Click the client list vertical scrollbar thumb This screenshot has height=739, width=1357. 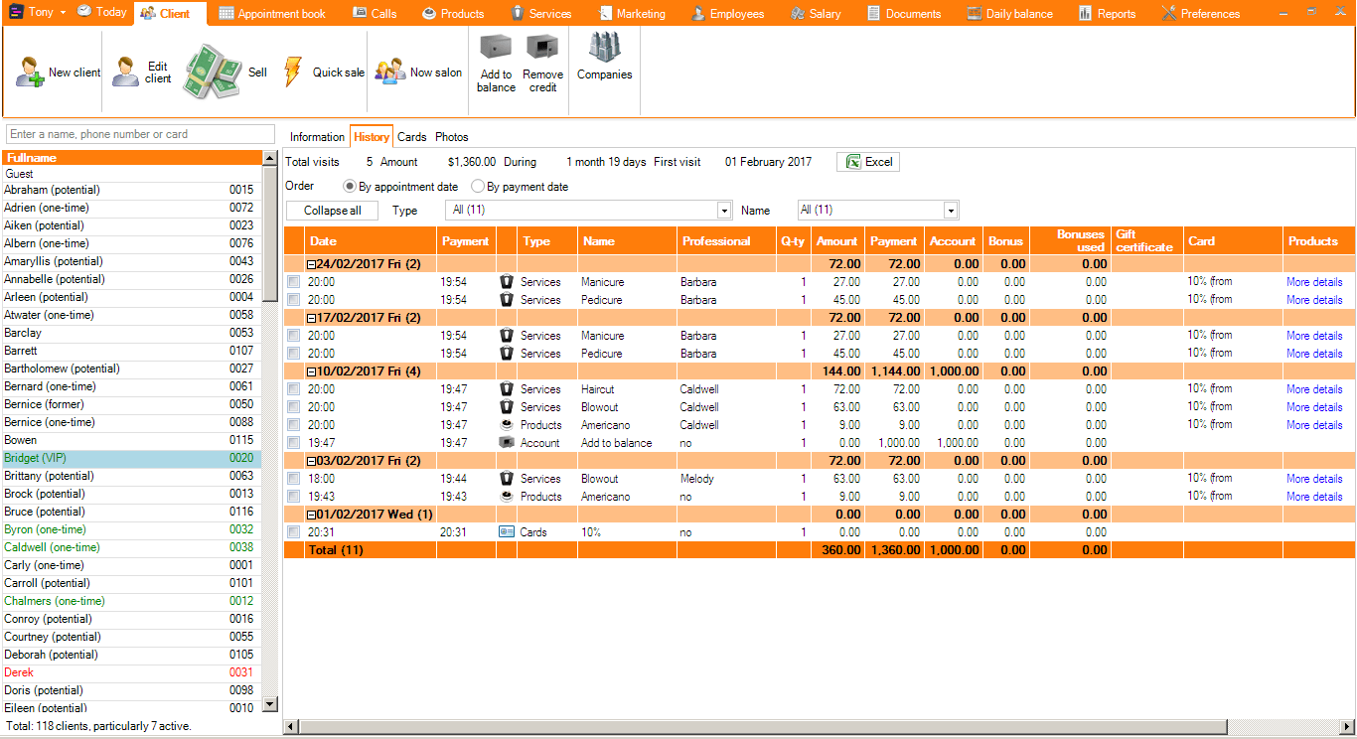pyautogui.click(x=269, y=233)
